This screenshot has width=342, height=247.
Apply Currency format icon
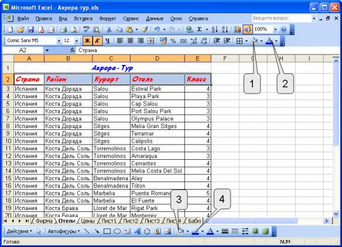(163, 41)
